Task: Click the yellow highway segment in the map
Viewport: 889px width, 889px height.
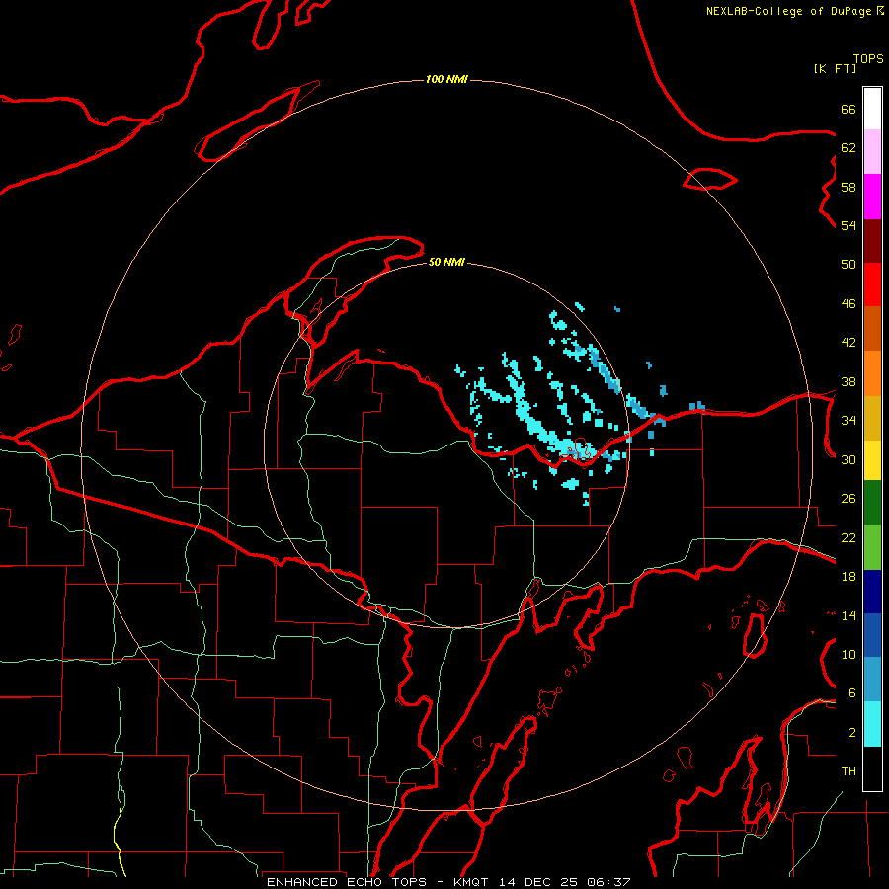Action: (x=119, y=839)
